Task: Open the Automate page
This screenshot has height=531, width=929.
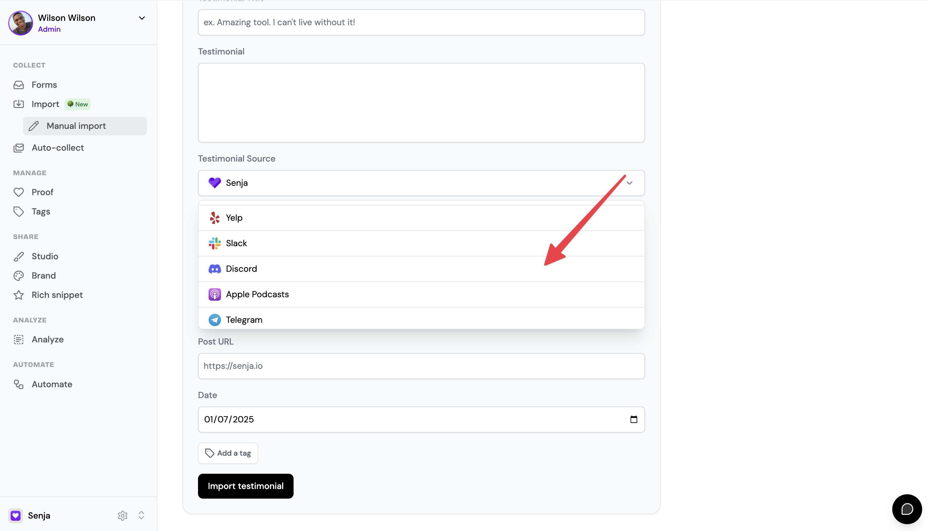Action: (x=52, y=384)
